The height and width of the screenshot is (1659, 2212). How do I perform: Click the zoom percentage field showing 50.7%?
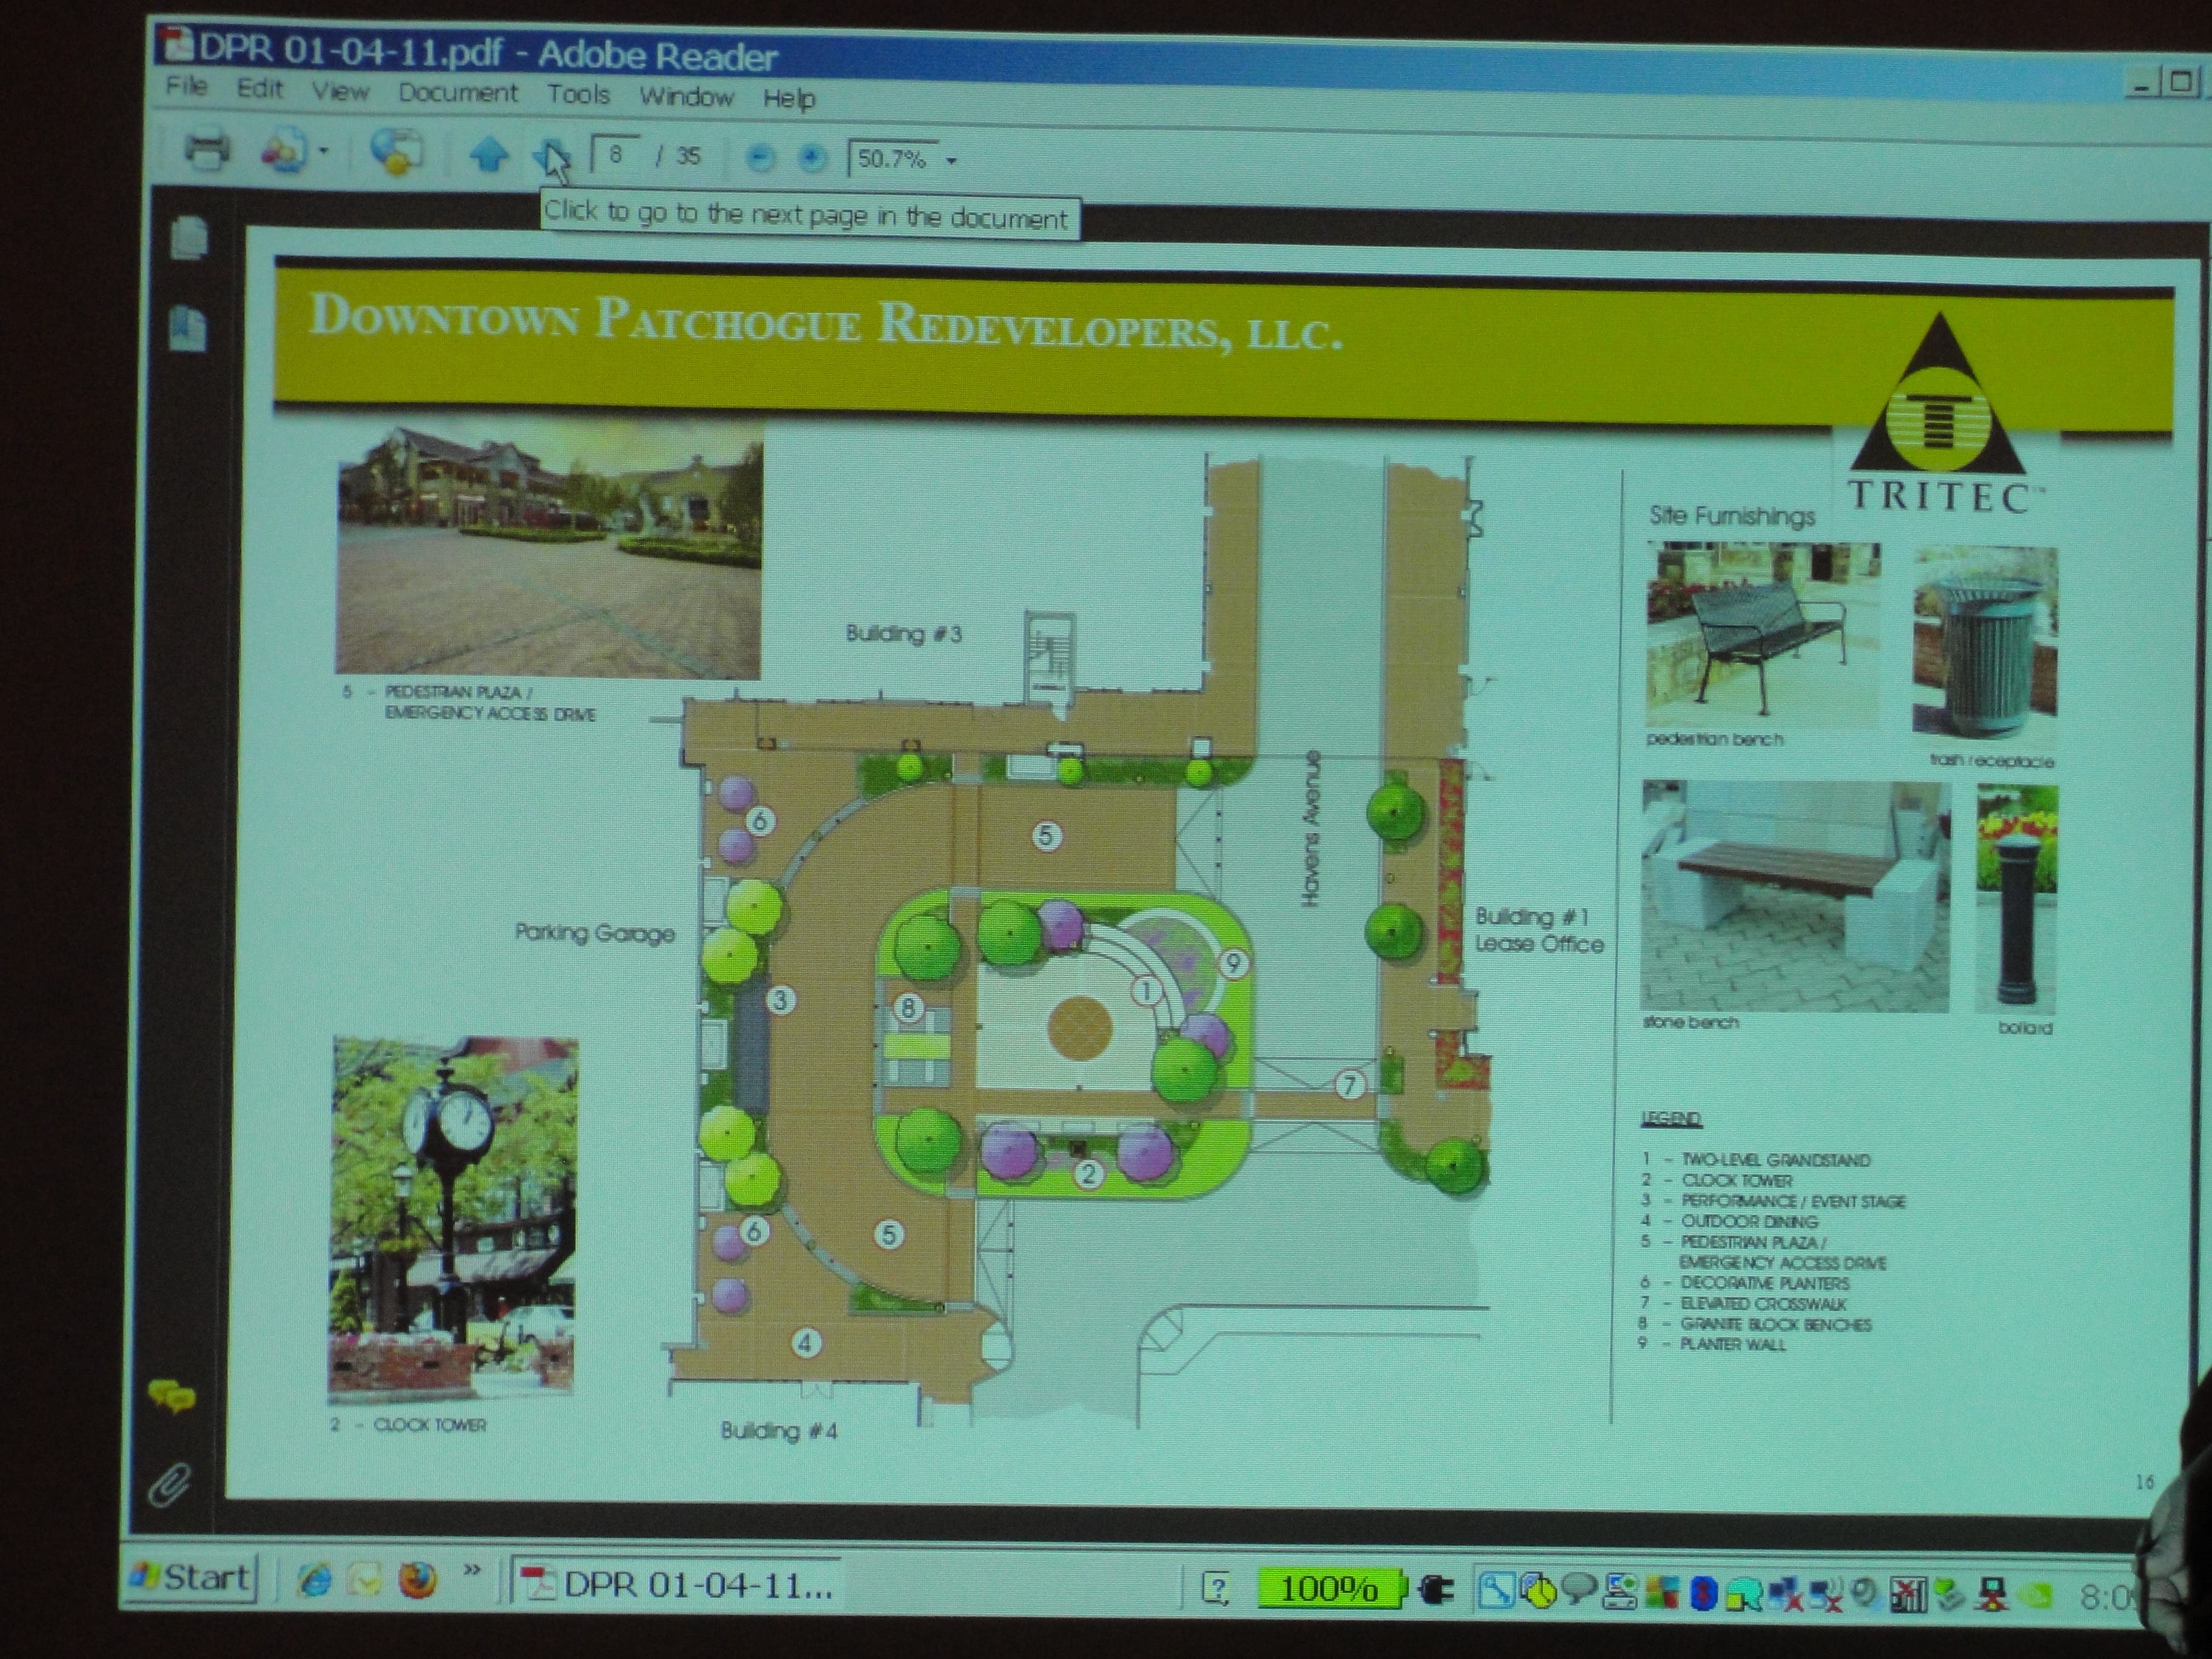[x=893, y=159]
